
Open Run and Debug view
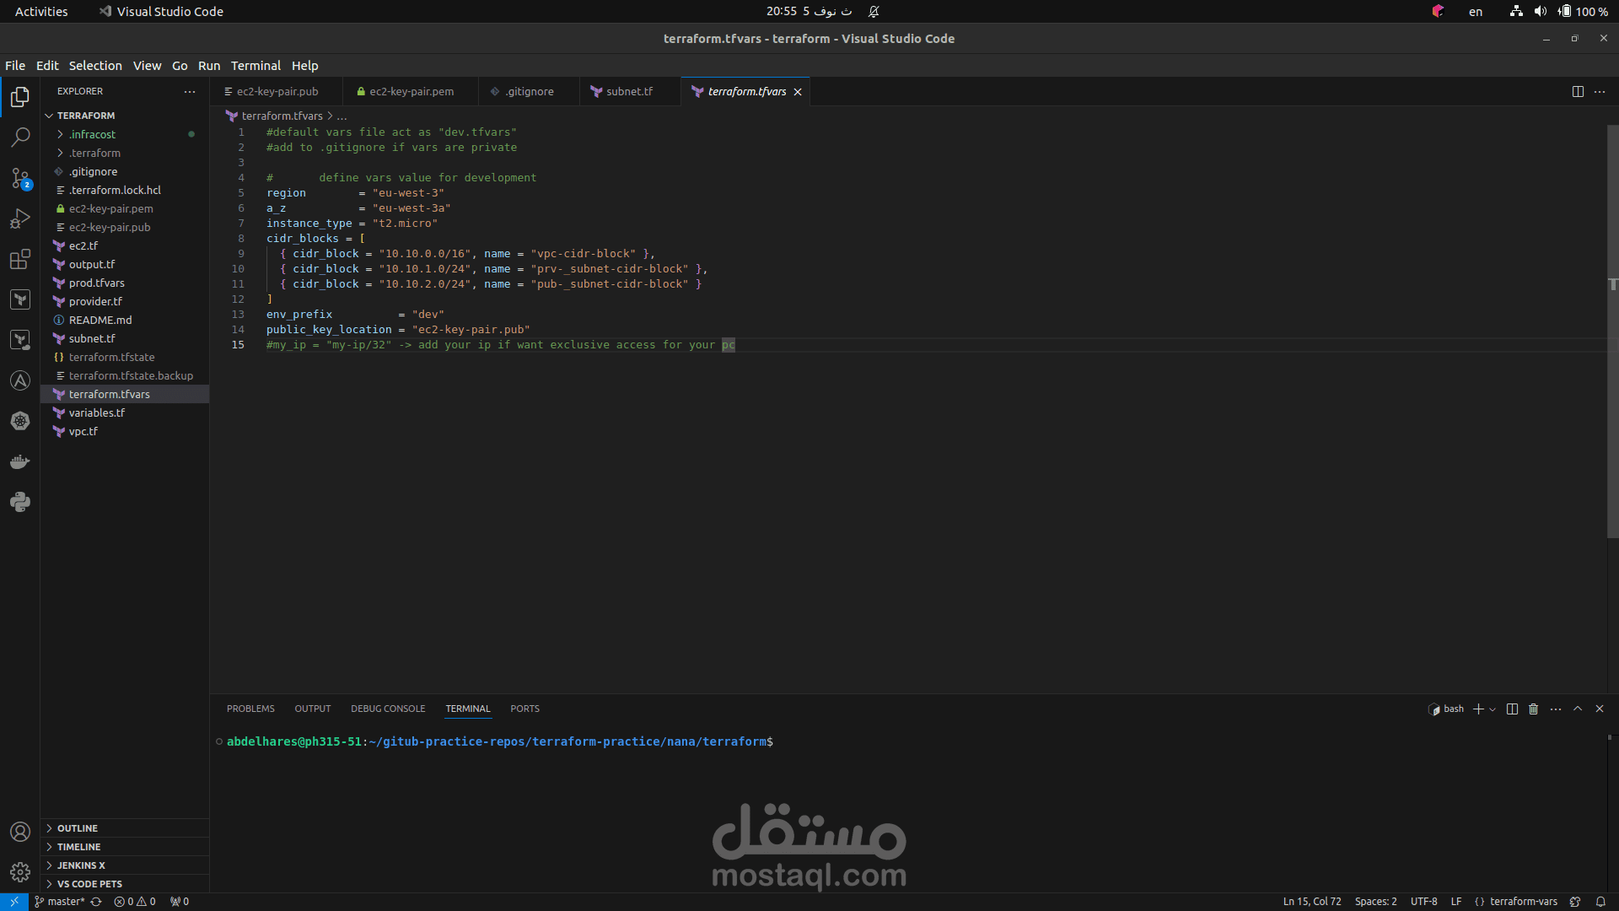click(20, 218)
